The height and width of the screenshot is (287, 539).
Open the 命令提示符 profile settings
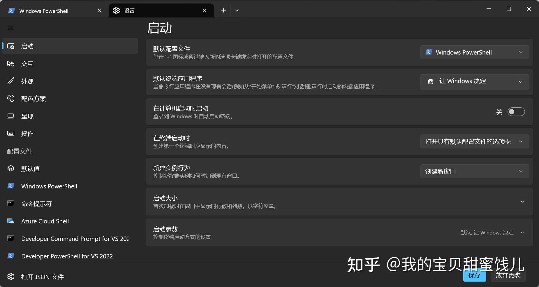(x=37, y=203)
